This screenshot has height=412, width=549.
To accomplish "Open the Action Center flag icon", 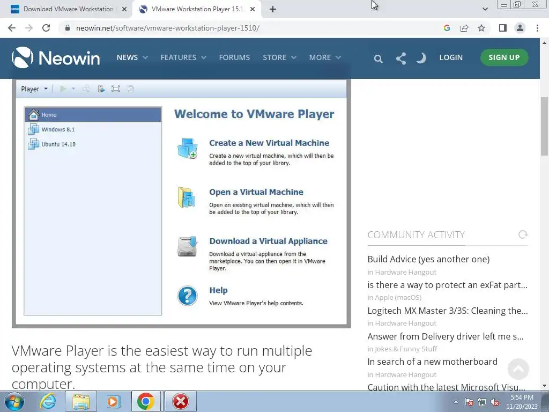I will [469, 402].
